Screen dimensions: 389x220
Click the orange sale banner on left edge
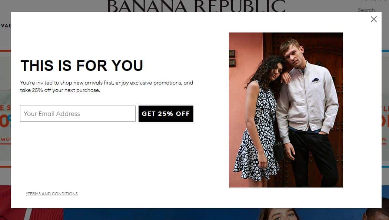[6, 109]
